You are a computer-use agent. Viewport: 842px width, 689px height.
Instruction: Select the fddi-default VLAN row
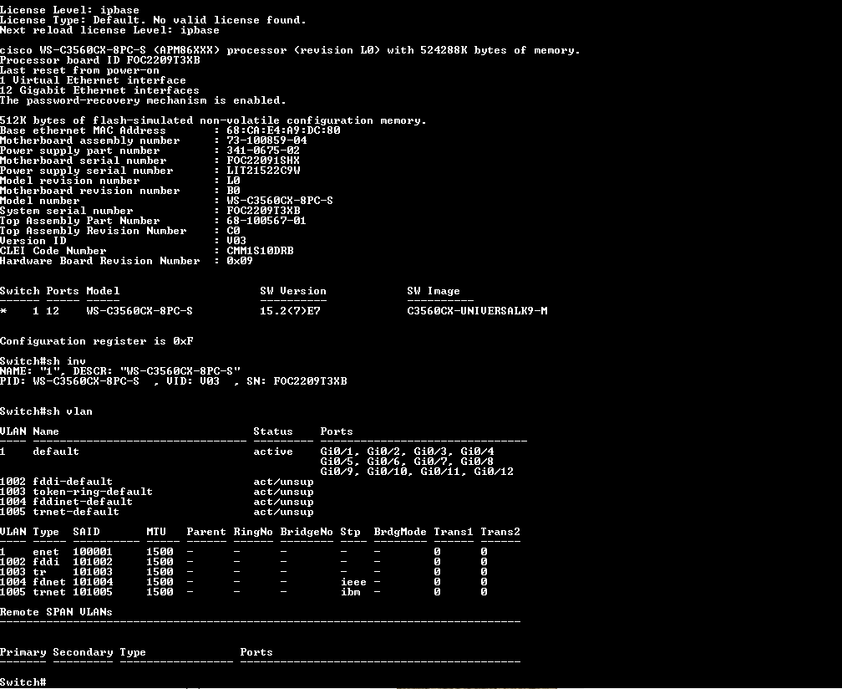tap(157, 482)
